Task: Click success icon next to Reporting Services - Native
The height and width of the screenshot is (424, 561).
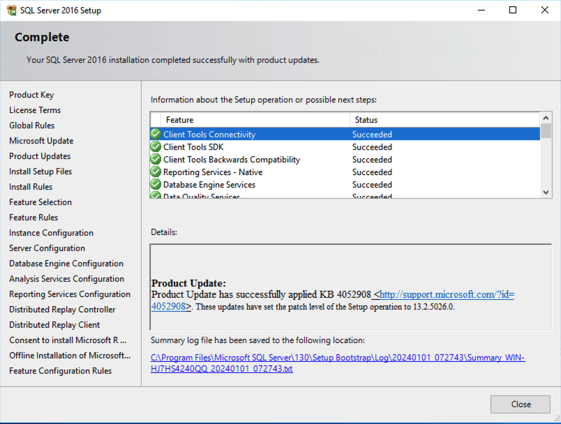Action: tap(156, 172)
